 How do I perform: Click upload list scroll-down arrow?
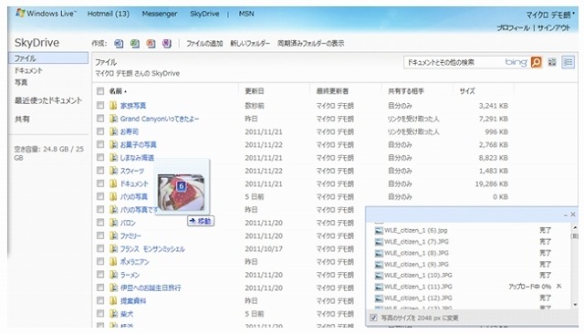pos(575,305)
